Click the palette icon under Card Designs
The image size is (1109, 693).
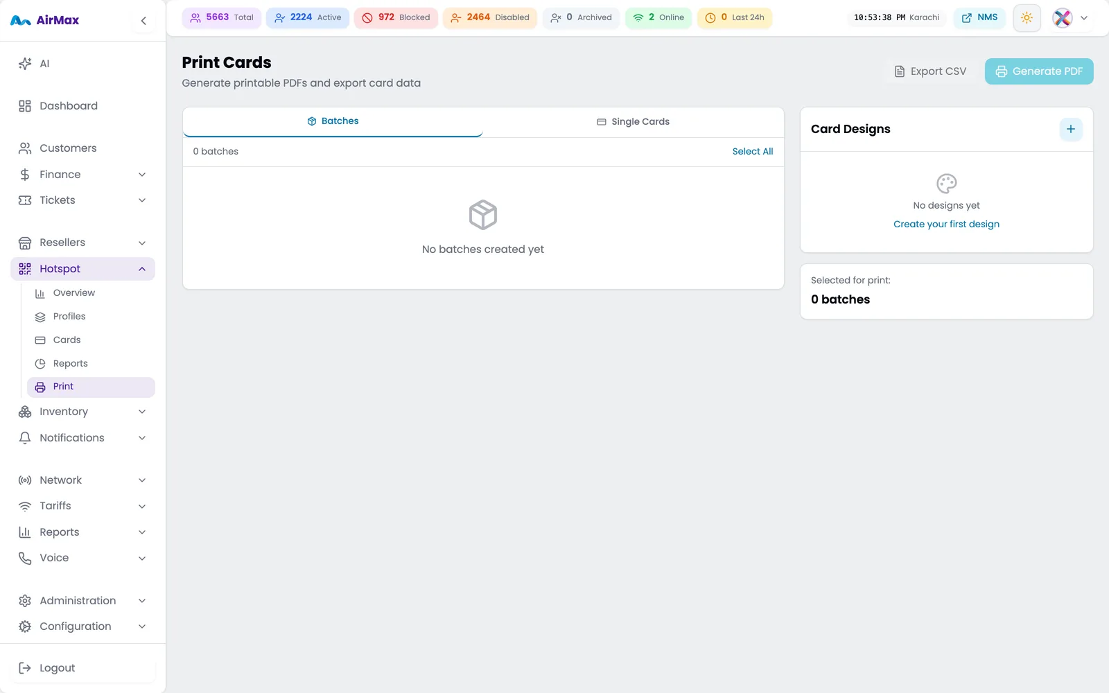tap(947, 184)
